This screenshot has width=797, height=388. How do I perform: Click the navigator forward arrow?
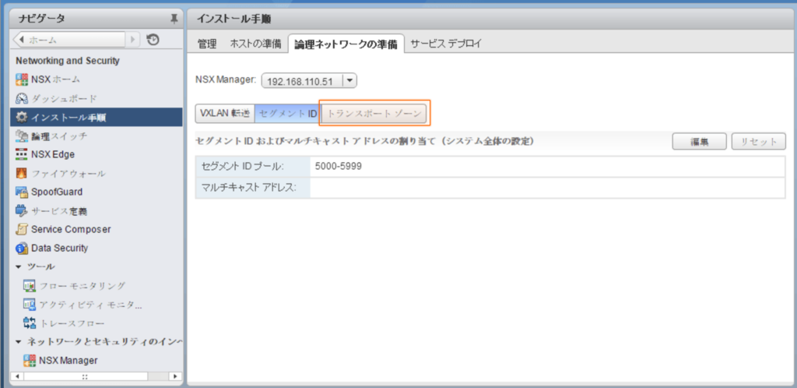(x=133, y=40)
